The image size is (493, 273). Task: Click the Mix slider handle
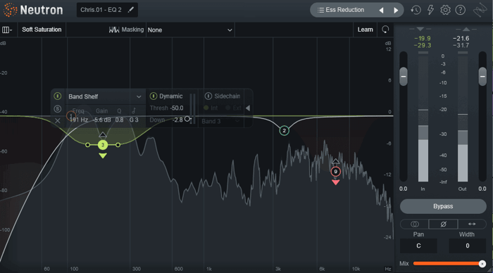tap(482, 264)
